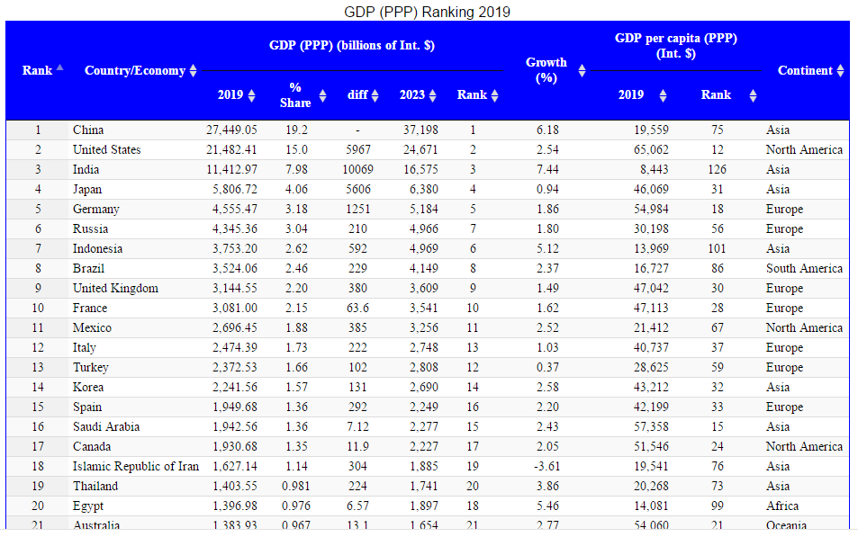Viewport: 858px width, 537px height.
Task: Click the United States row name
Action: (x=106, y=150)
